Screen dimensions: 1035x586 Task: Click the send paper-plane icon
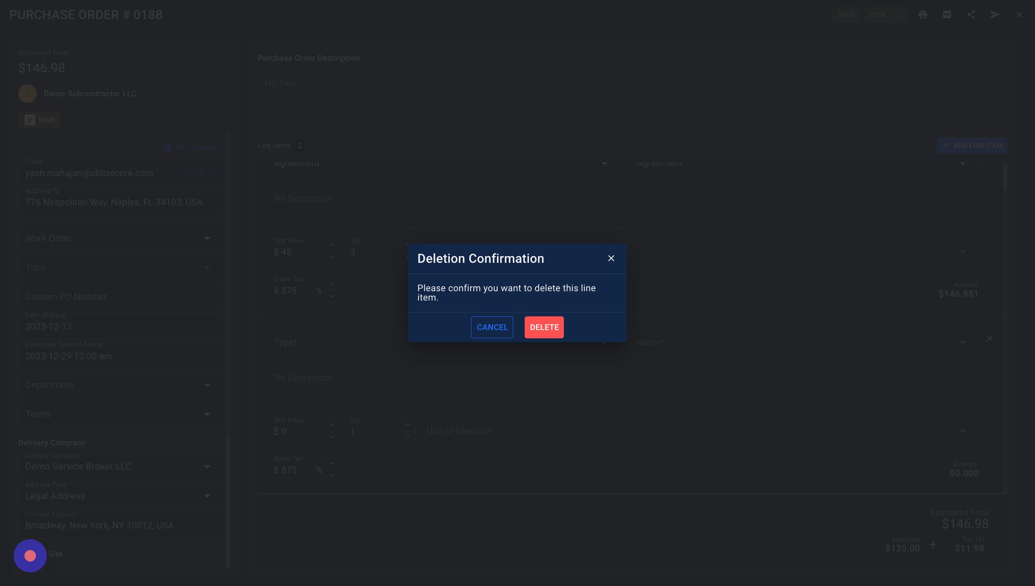[x=995, y=15]
